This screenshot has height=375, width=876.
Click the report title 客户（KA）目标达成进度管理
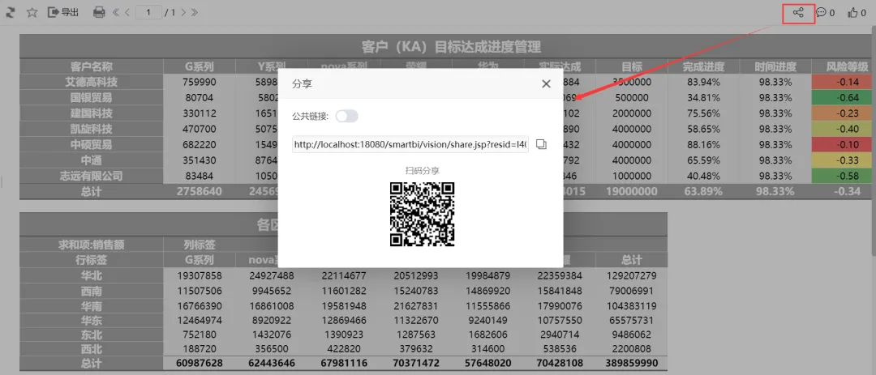(451, 46)
